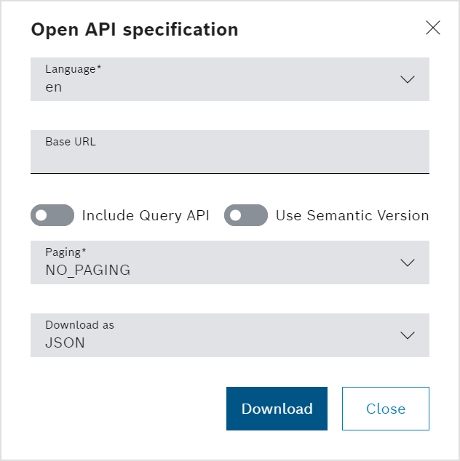Viewport: 460px width, 461px height.
Task: Expand the Paging dropdown
Action: click(x=218, y=262)
